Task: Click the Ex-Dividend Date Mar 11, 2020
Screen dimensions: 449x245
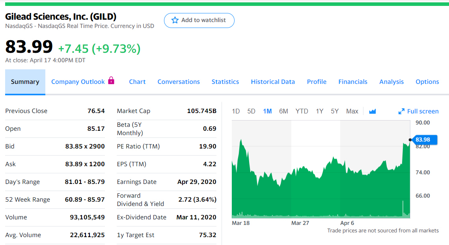Action: 196,217
